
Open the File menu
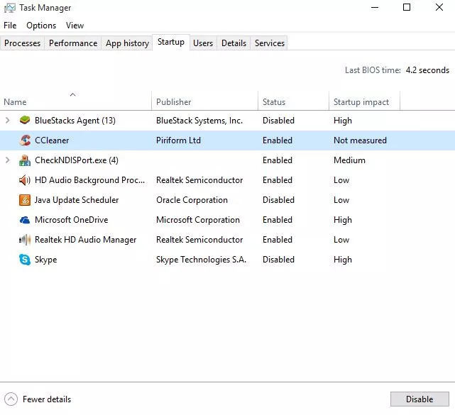coord(10,26)
